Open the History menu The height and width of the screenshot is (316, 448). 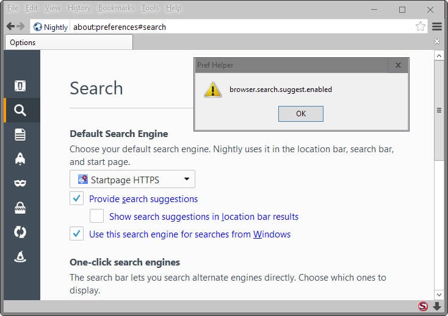click(79, 8)
